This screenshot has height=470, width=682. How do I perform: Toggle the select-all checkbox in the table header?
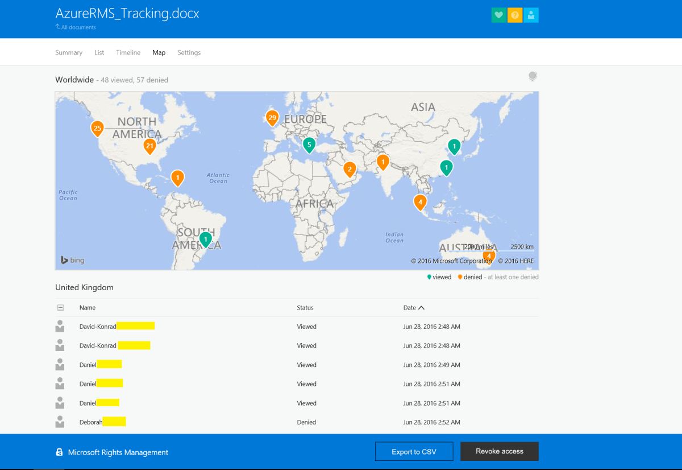pos(60,307)
